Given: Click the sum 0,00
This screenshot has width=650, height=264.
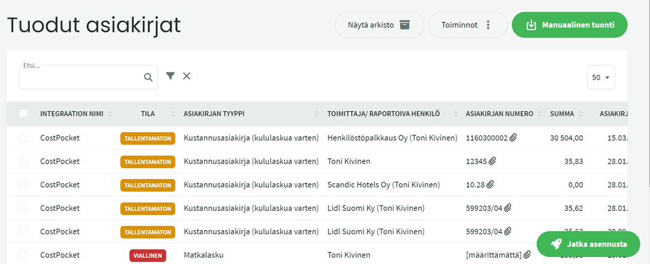Looking at the screenshot, I should [576, 185].
